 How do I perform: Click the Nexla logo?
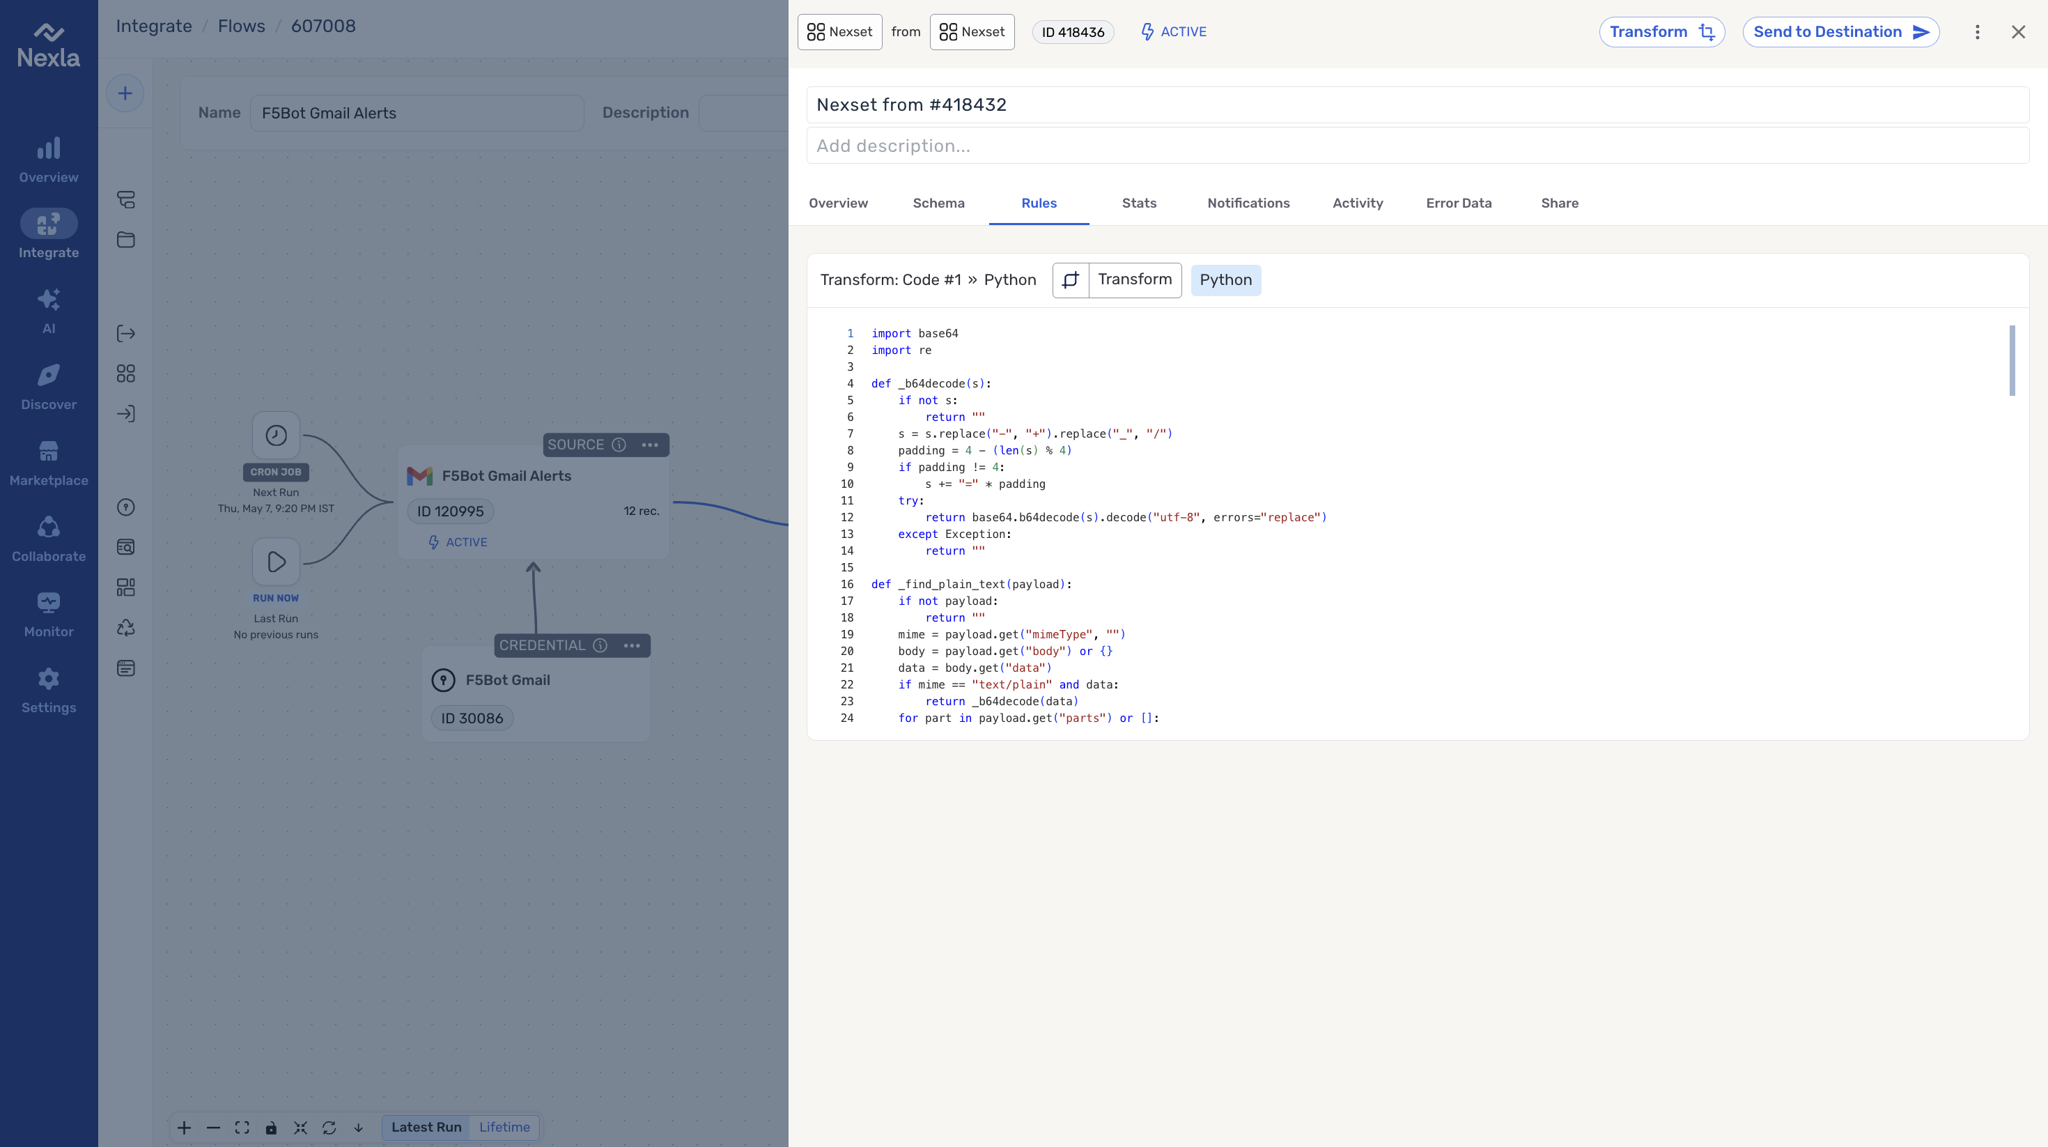[x=49, y=45]
